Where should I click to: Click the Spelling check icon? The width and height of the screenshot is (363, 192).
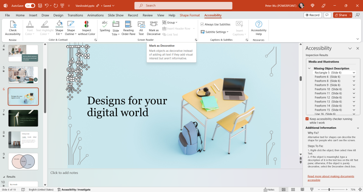[105, 26]
